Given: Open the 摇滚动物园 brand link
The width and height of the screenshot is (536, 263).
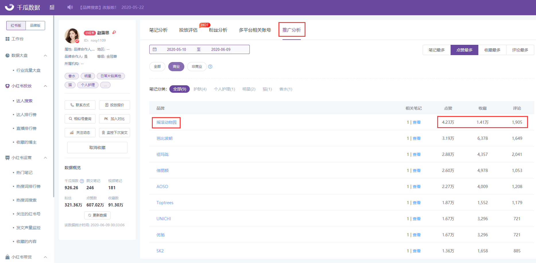Looking at the screenshot, I should pyautogui.click(x=167, y=122).
